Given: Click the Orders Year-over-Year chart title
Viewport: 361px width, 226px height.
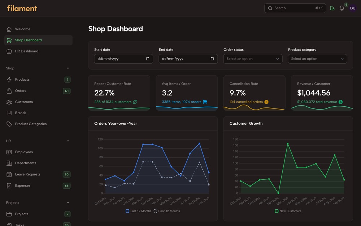Looking at the screenshot, I should [x=116, y=124].
